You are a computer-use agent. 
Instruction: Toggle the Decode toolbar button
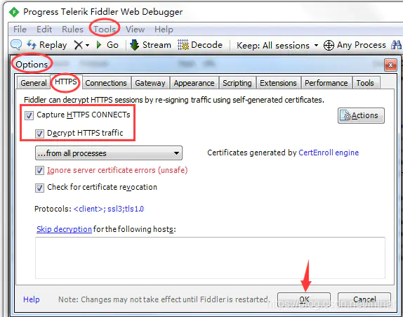coord(200,45)
